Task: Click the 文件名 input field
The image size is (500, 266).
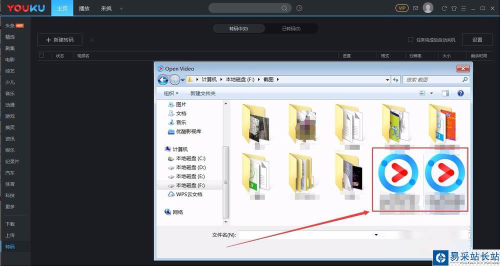Action: tap(309, 234)
